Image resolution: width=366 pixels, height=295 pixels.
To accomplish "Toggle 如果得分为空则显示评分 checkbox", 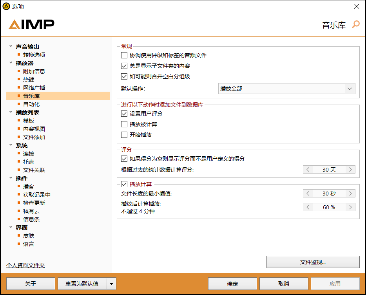I will click(x=124, y=159).
